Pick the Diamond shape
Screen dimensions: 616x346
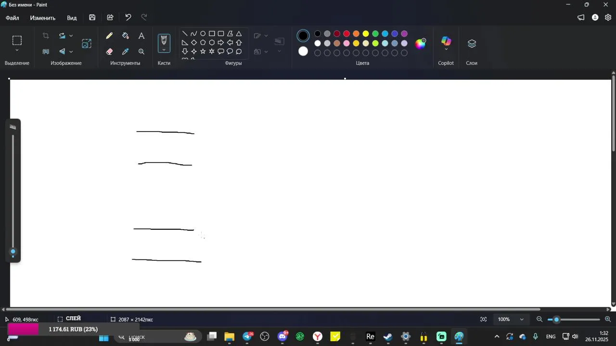click(x=194, y=42)
